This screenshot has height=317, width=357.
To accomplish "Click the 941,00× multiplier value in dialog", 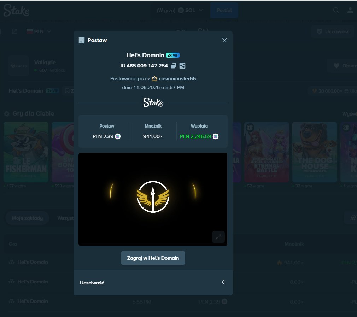I will pos(153,136).
